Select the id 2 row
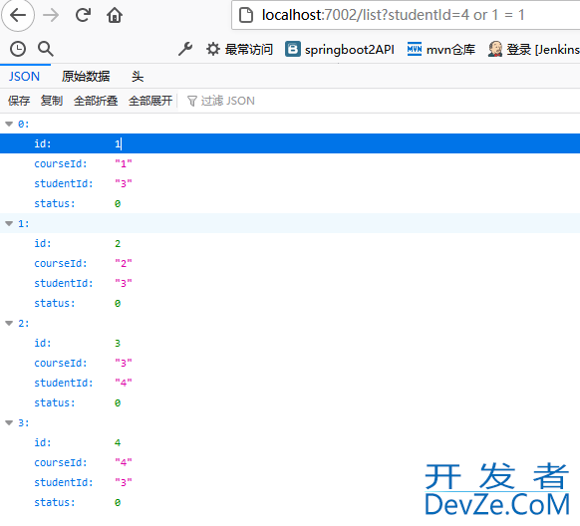580x526 pixels. pyautogui.click(x=290, y=244)
